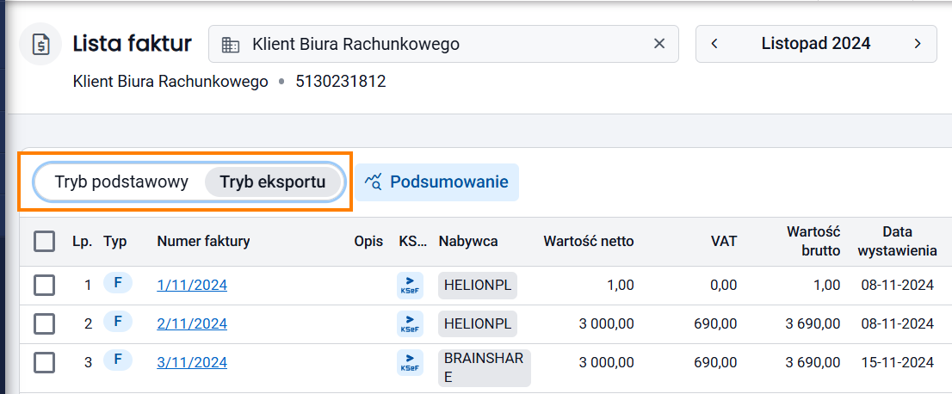
Task: Click the Opis column header
Action: (x=368, y=242)
